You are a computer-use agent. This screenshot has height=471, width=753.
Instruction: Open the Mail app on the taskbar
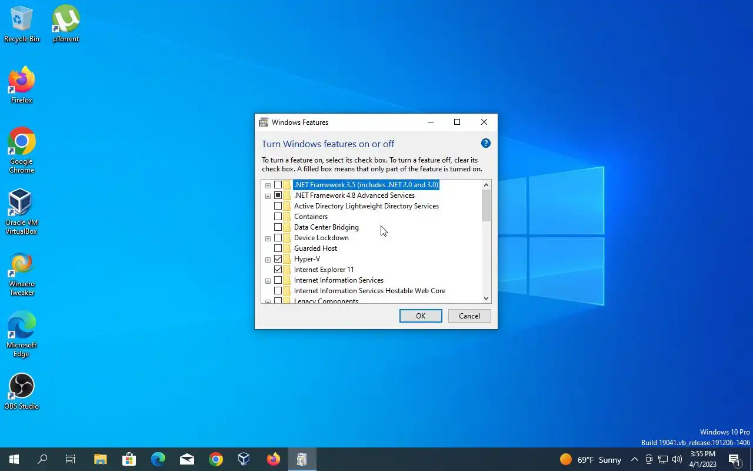coord(186,459)
